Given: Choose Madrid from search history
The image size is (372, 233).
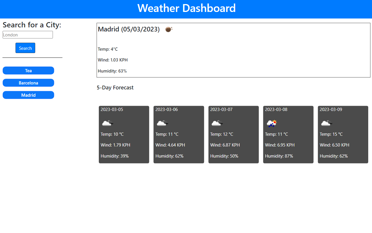Looking at the screenshot, I should (x=28, y=95).
